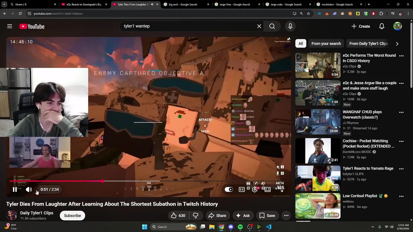Toggle closed captions on the video
Screen dimensions: 413x232
242,189
